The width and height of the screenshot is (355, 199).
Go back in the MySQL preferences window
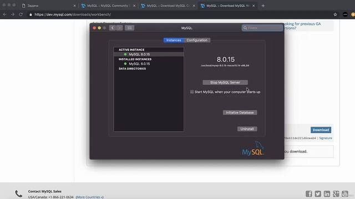[x=112, y=28]
